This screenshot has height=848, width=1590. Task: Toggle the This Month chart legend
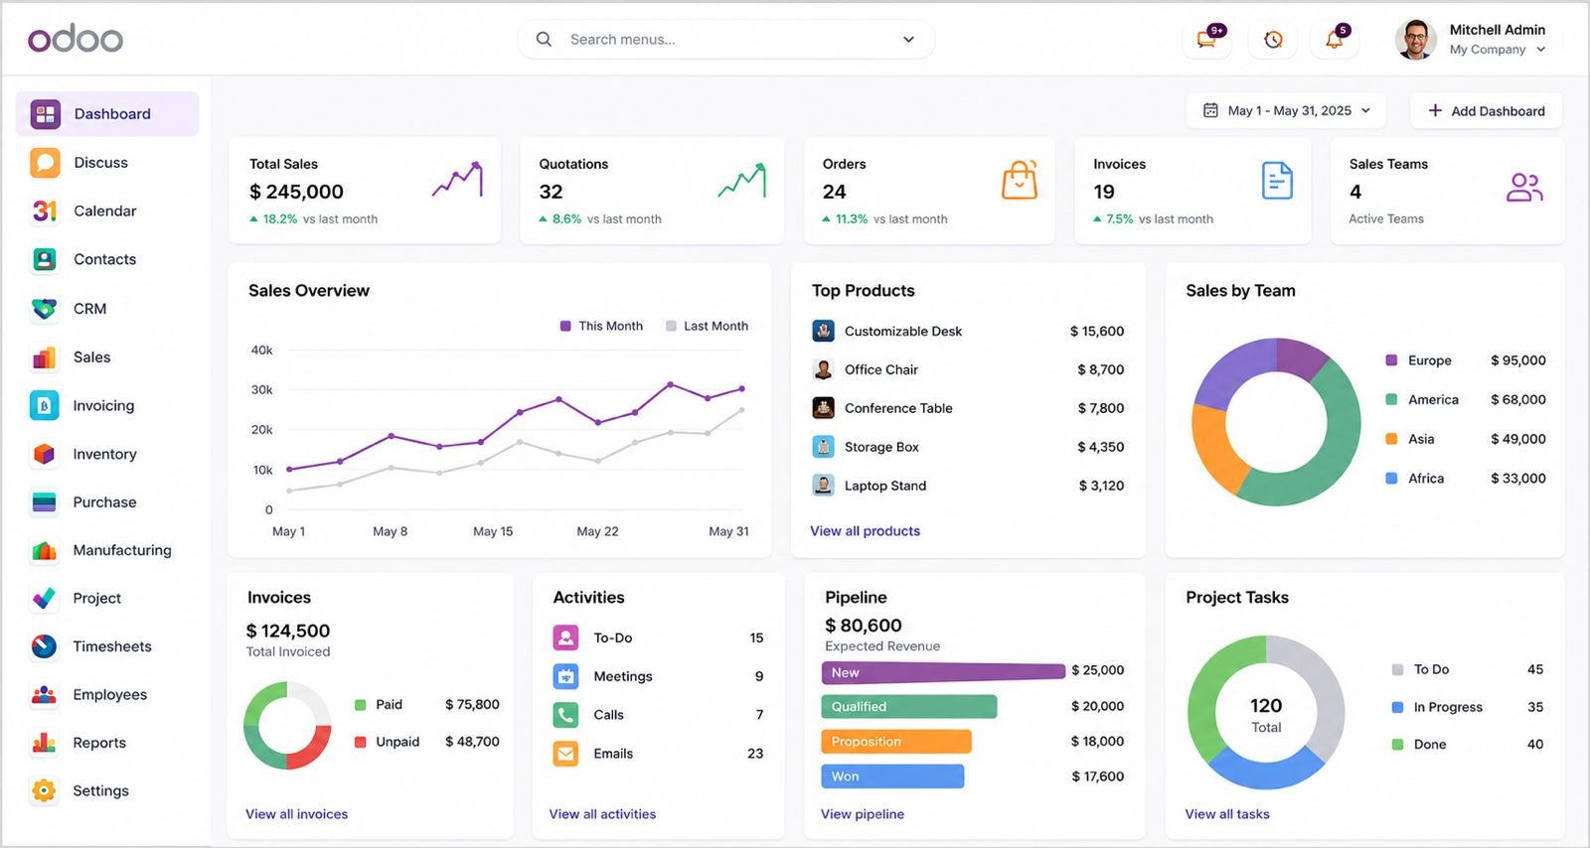pyautogui.click(x=601, y=326)
